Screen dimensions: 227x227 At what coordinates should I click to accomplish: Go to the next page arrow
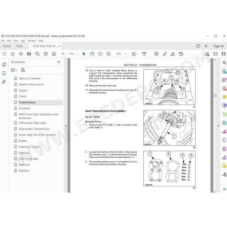[x=54, y=54]
